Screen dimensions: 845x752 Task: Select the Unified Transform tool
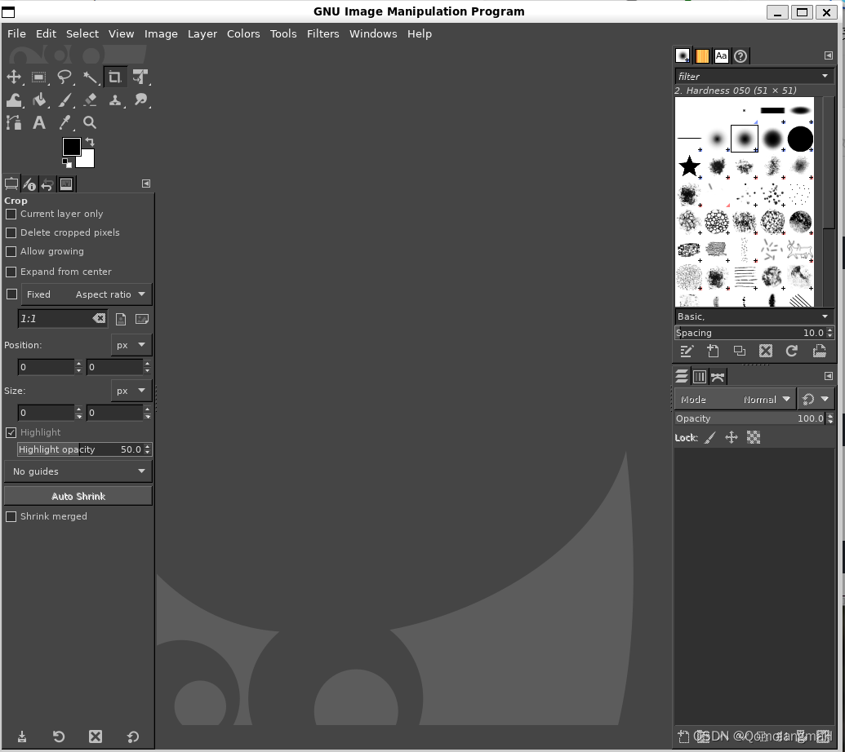pos(140,77)
